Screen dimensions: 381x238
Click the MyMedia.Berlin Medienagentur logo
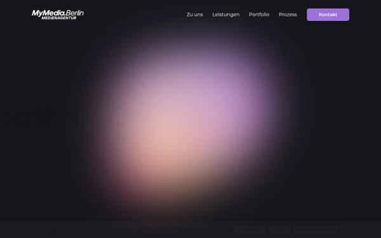(x=58, y=15)
